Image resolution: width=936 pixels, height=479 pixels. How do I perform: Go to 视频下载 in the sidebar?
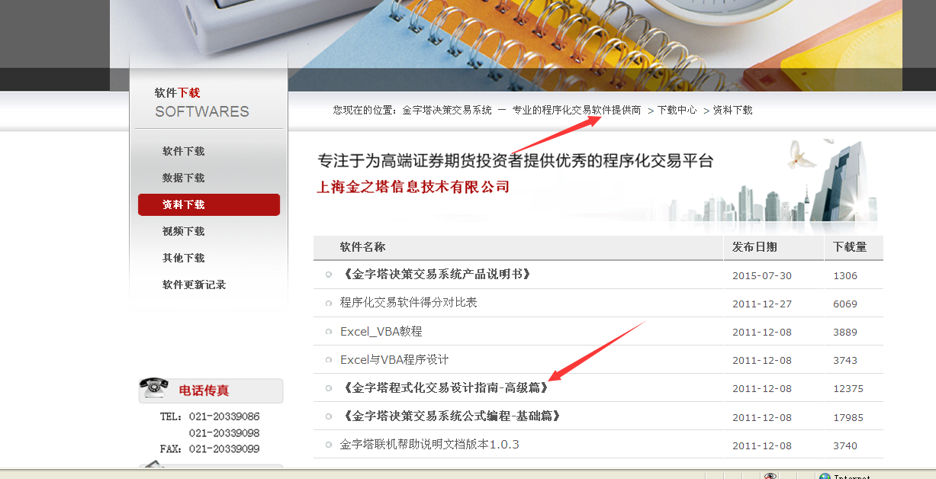point(184,231)
